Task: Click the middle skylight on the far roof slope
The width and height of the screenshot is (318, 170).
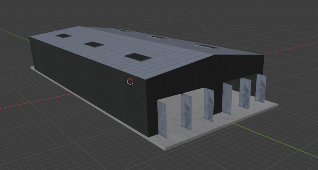Action: [157, 37]
